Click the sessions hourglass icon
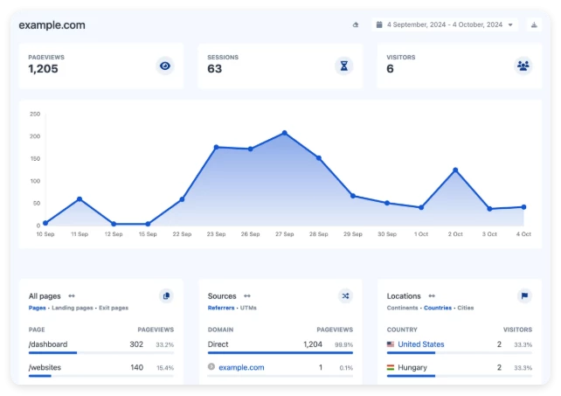Screen dimensions: 561x396 pyautogui.click(x=344, y=66)
